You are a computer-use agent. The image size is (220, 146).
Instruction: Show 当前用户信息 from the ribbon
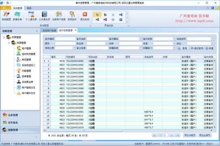coord(59,16)
